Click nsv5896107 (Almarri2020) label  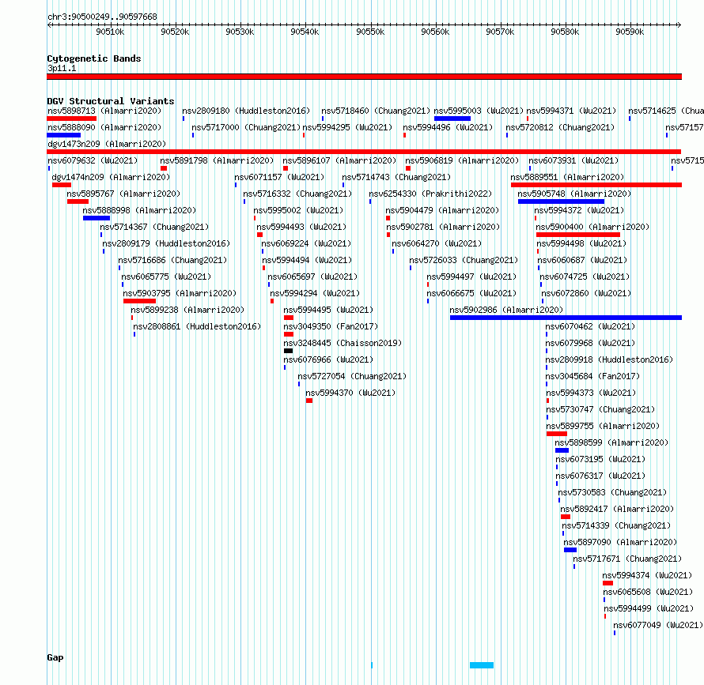pos(339,160)
